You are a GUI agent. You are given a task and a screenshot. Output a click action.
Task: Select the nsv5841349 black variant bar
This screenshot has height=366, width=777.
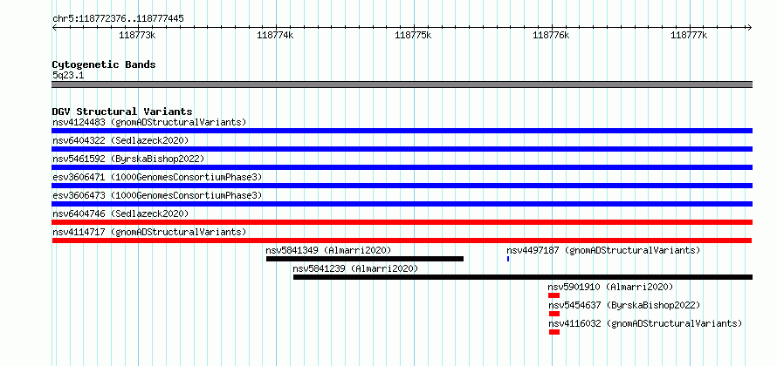pyautogui.click(x=365, y=259)
